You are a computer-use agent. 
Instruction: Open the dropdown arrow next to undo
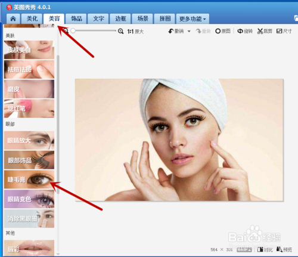[x=189, y=31]
